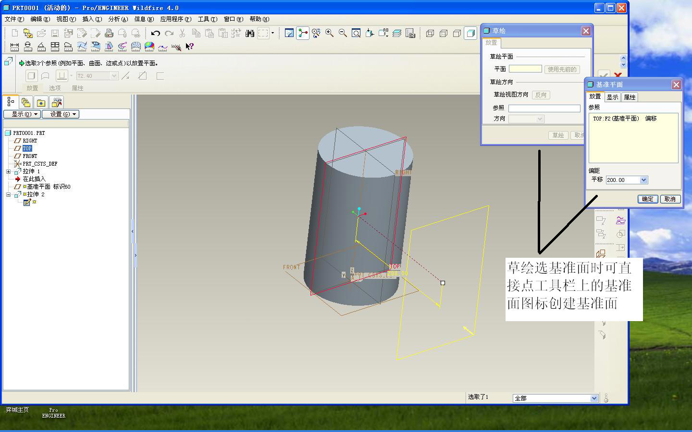Click the copy icon in toolbar
The height and width of the screenshot is (432, 692).
(196, 33)
